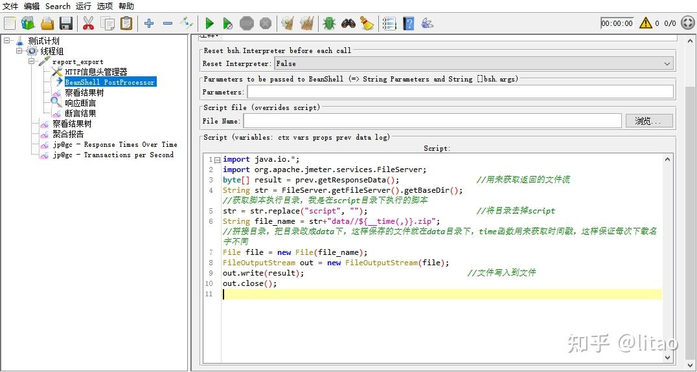697x372 pixels.
Task: Select 测试计划 in the tree
Action: click(43, 41)
